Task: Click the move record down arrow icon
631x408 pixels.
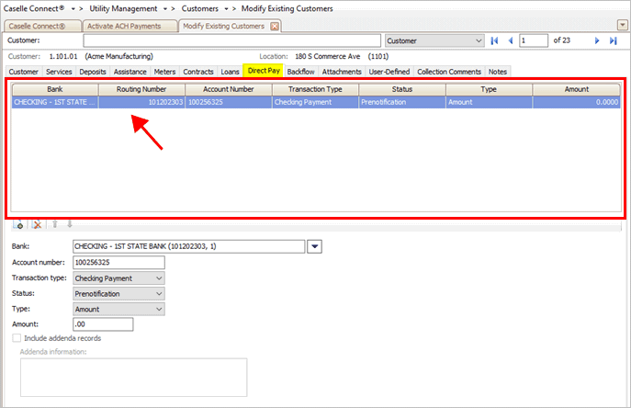Action: (70, 225)
